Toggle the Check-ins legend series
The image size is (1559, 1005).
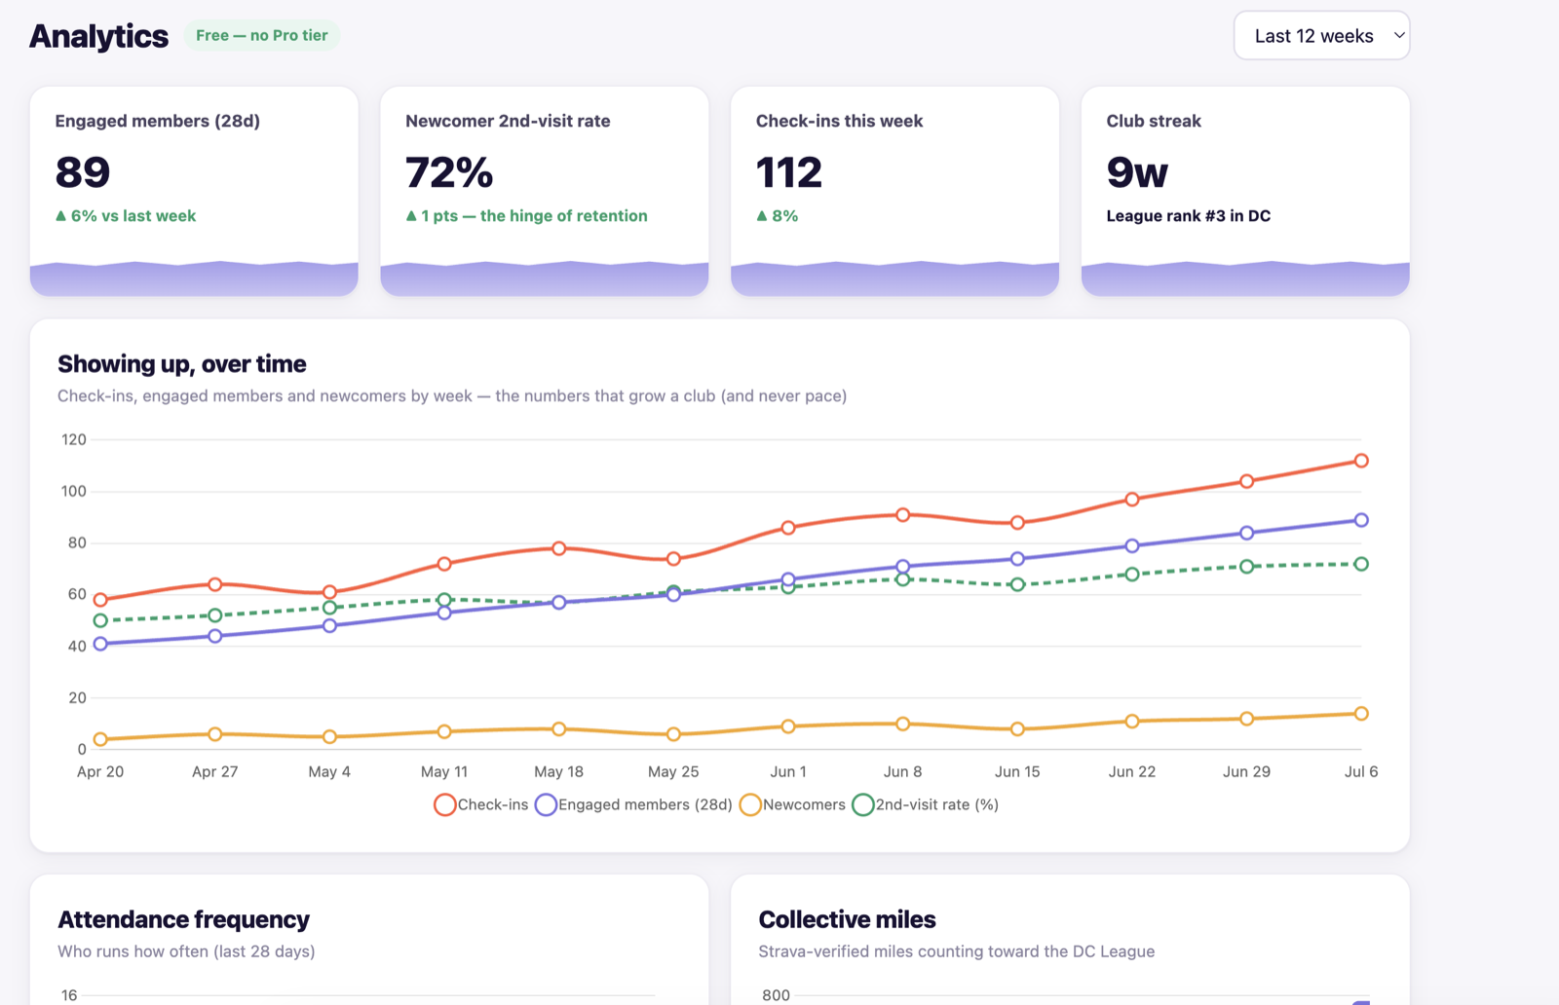(x=481, y=804)
